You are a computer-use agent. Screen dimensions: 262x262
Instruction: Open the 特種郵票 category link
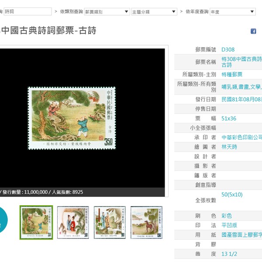click(232, 75)
